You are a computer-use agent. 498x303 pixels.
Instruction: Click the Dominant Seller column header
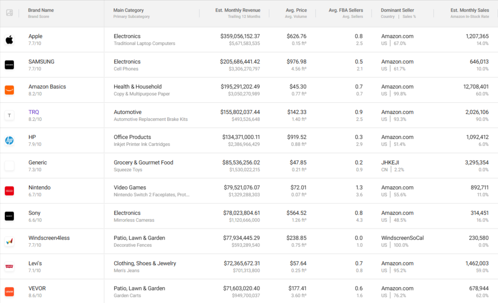(x=397, y=10)
